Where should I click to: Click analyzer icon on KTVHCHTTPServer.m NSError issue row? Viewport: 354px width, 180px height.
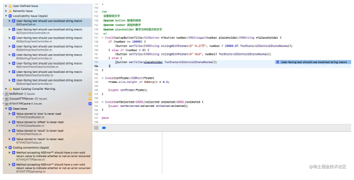click(14, 152)
